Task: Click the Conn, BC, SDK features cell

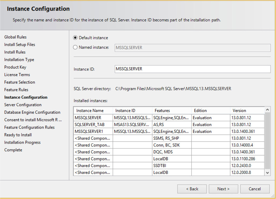Action: 172,145
